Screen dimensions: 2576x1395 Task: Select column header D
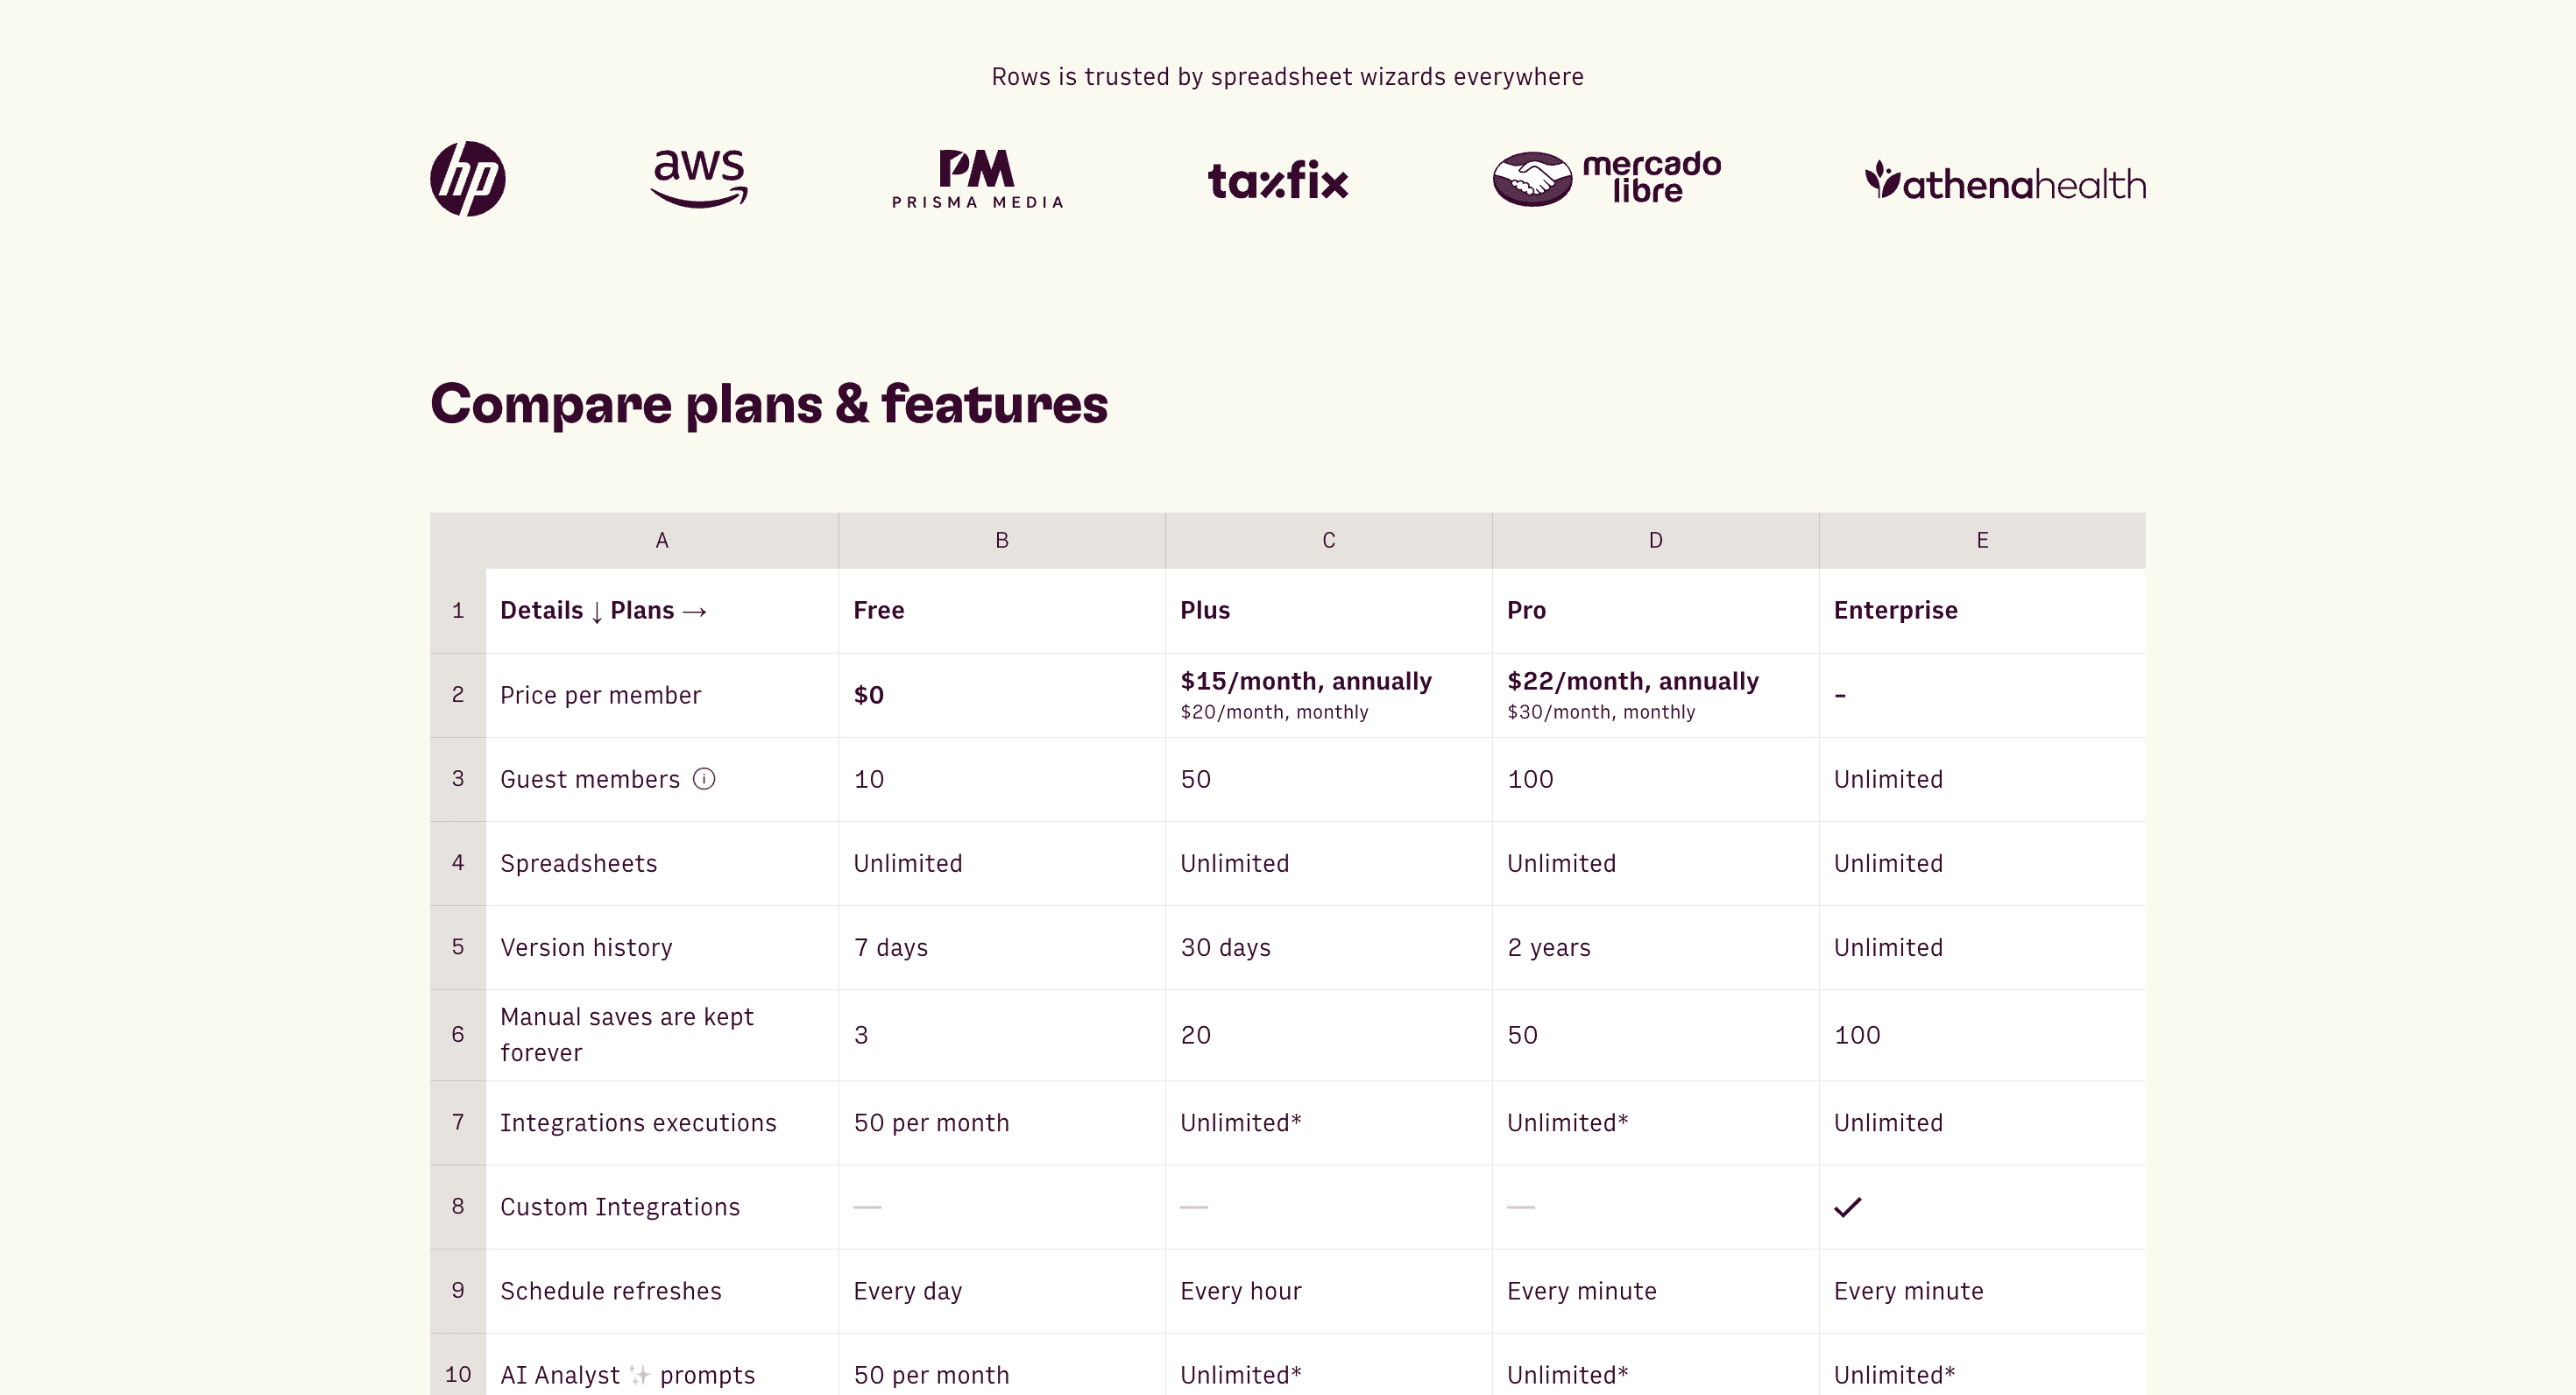click(1656, 541)
